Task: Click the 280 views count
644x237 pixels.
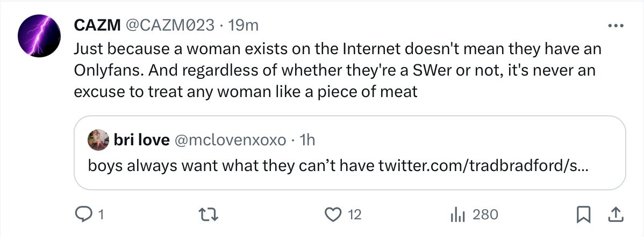Action: [x=485, y=214]
